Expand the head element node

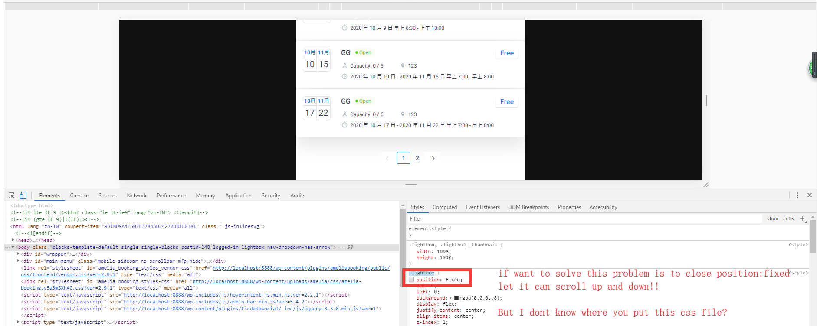coord(13,240)
